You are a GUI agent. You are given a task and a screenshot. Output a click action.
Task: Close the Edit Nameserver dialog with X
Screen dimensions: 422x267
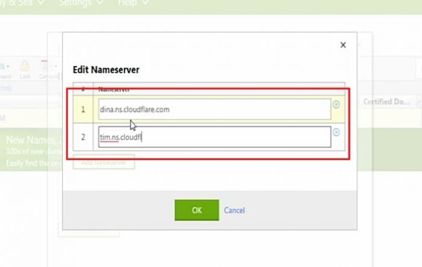[x=343, y=45]
